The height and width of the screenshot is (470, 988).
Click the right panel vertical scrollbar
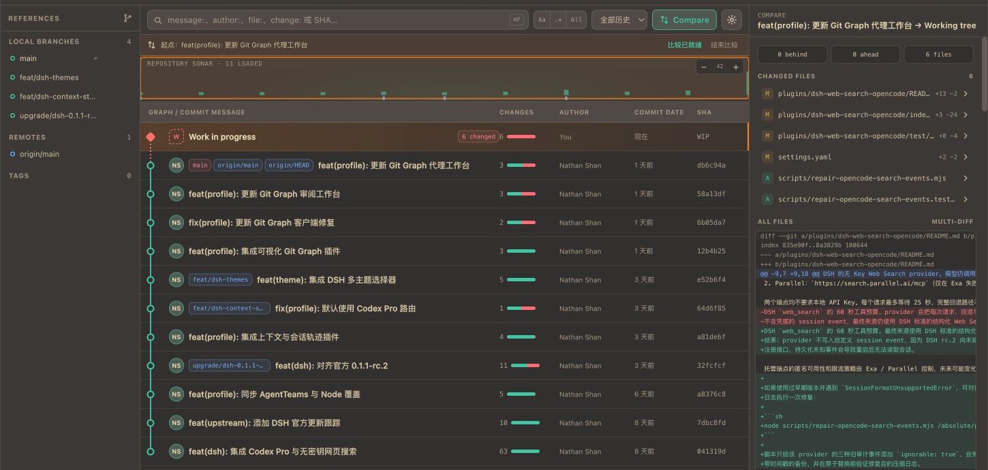pos(984,74)
